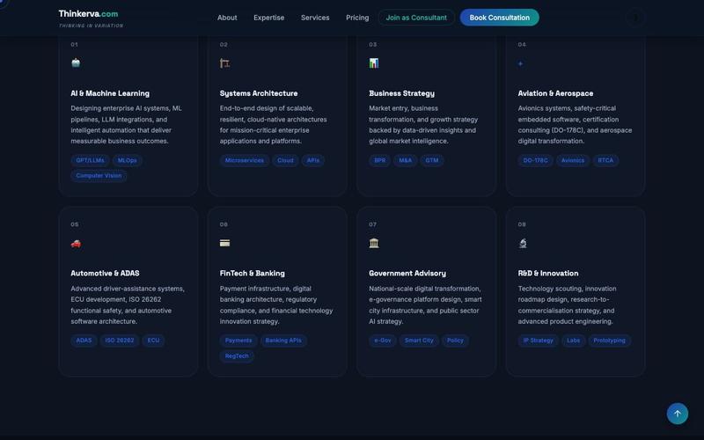Screen dimensions: 704x440
Task: Click the Business Strategy card title
Action: pyautogui.click(x=402, y=93)
